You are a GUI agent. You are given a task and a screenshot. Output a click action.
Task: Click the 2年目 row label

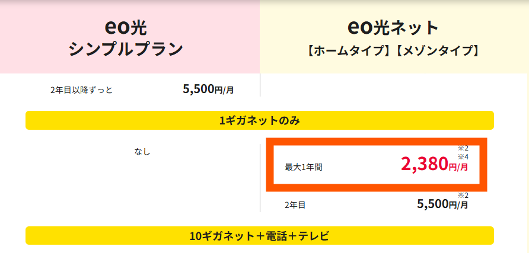(x=295, y=204)
